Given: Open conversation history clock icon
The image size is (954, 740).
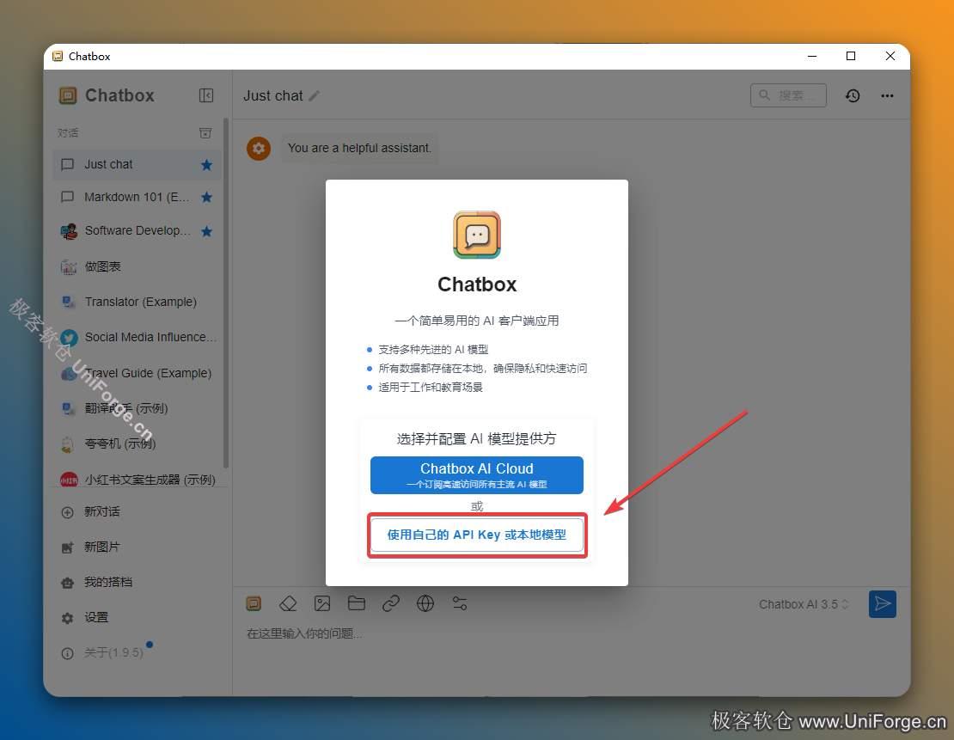Looking at the screenshot, I should pyautogui.click(x=853, y=95).
